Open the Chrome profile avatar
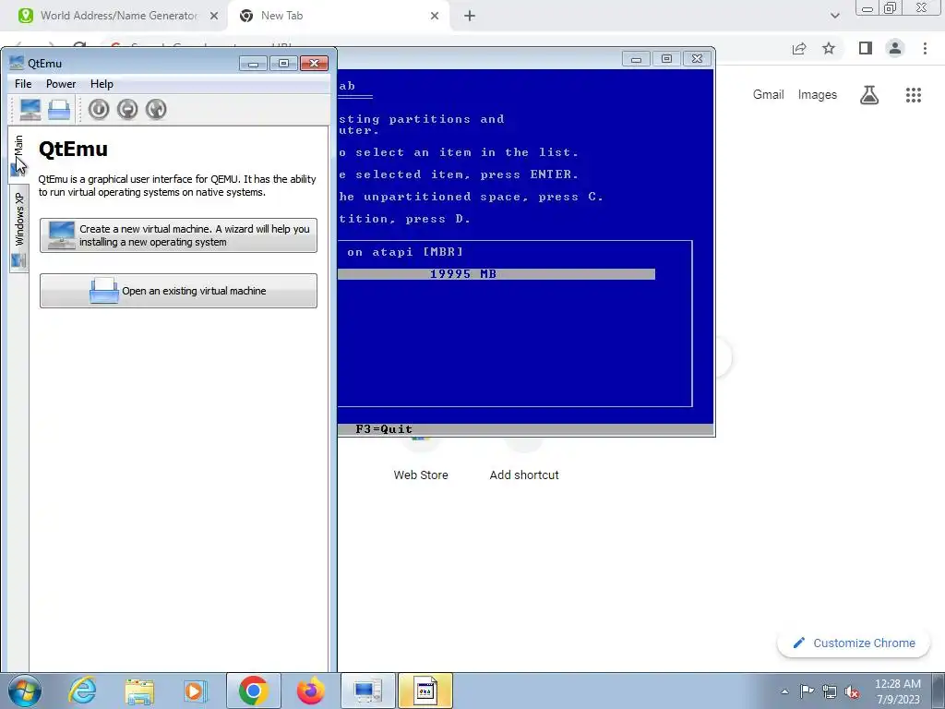The width and height of the screenshot is (945, 709). click(x=895, y=48)
